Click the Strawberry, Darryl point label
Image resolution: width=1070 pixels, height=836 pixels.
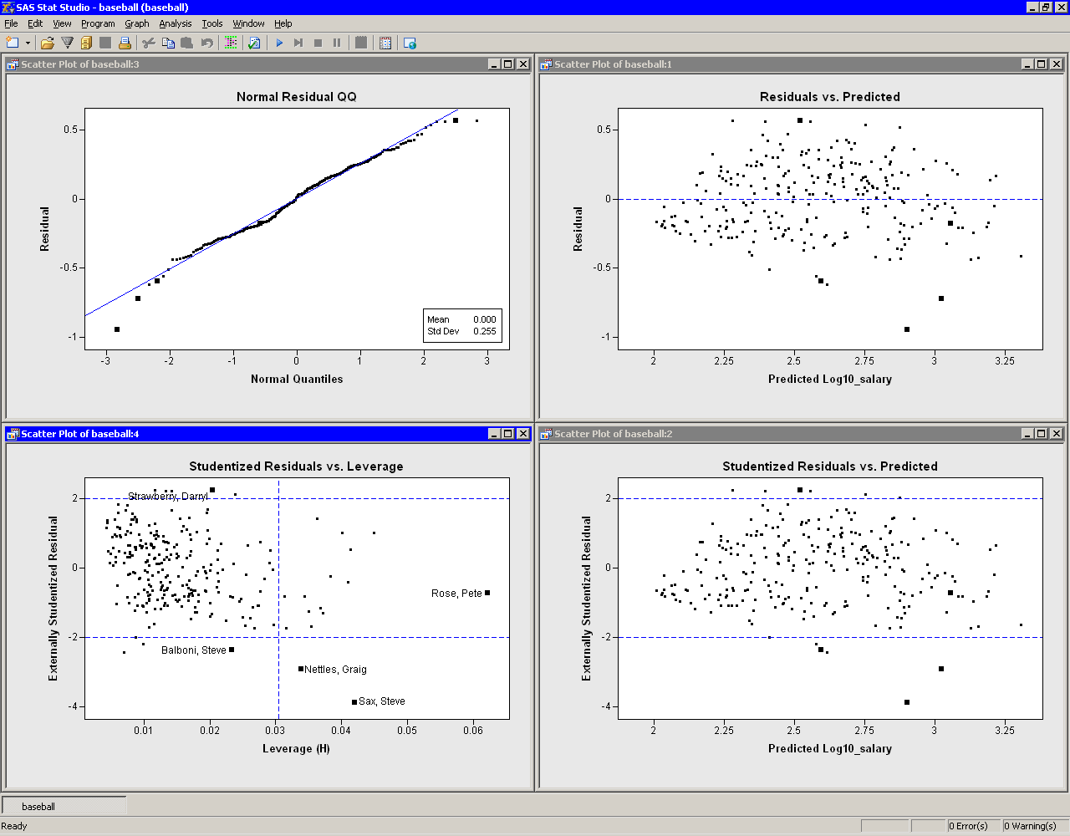168,497
